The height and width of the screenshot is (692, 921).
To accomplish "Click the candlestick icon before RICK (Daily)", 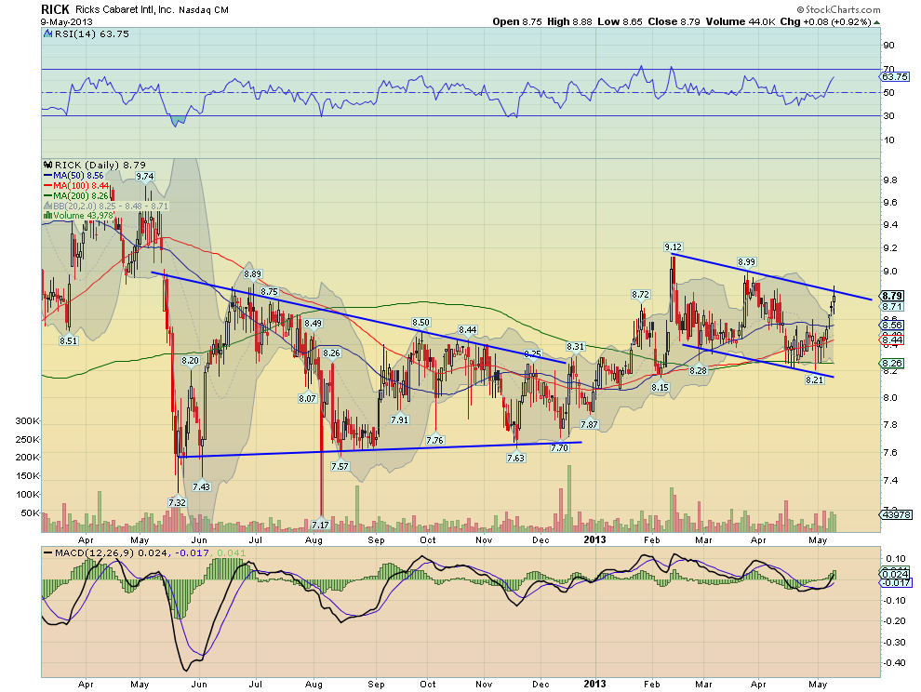I will coord(48,165).
